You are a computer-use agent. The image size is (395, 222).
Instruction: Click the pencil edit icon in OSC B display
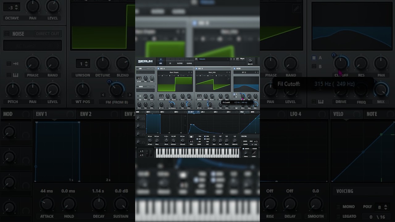(x=228, y=79)
